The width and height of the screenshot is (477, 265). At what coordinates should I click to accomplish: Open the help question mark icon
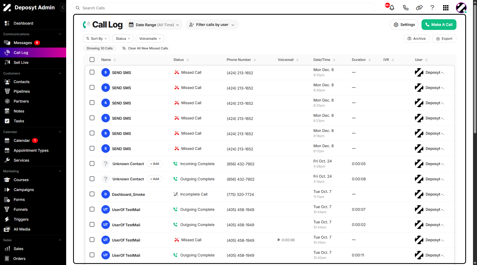pos(432,8)
